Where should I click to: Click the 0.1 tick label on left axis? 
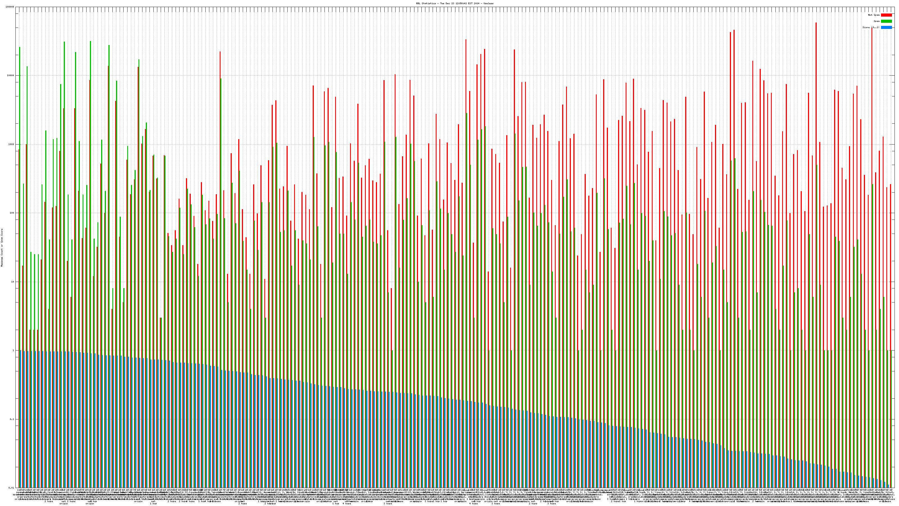coord(12,419)
